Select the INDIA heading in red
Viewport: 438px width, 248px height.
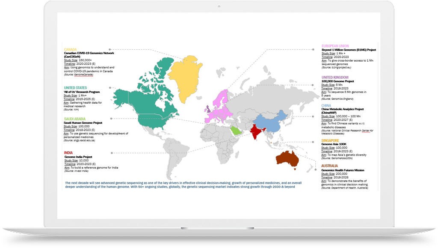pos(68,153)
